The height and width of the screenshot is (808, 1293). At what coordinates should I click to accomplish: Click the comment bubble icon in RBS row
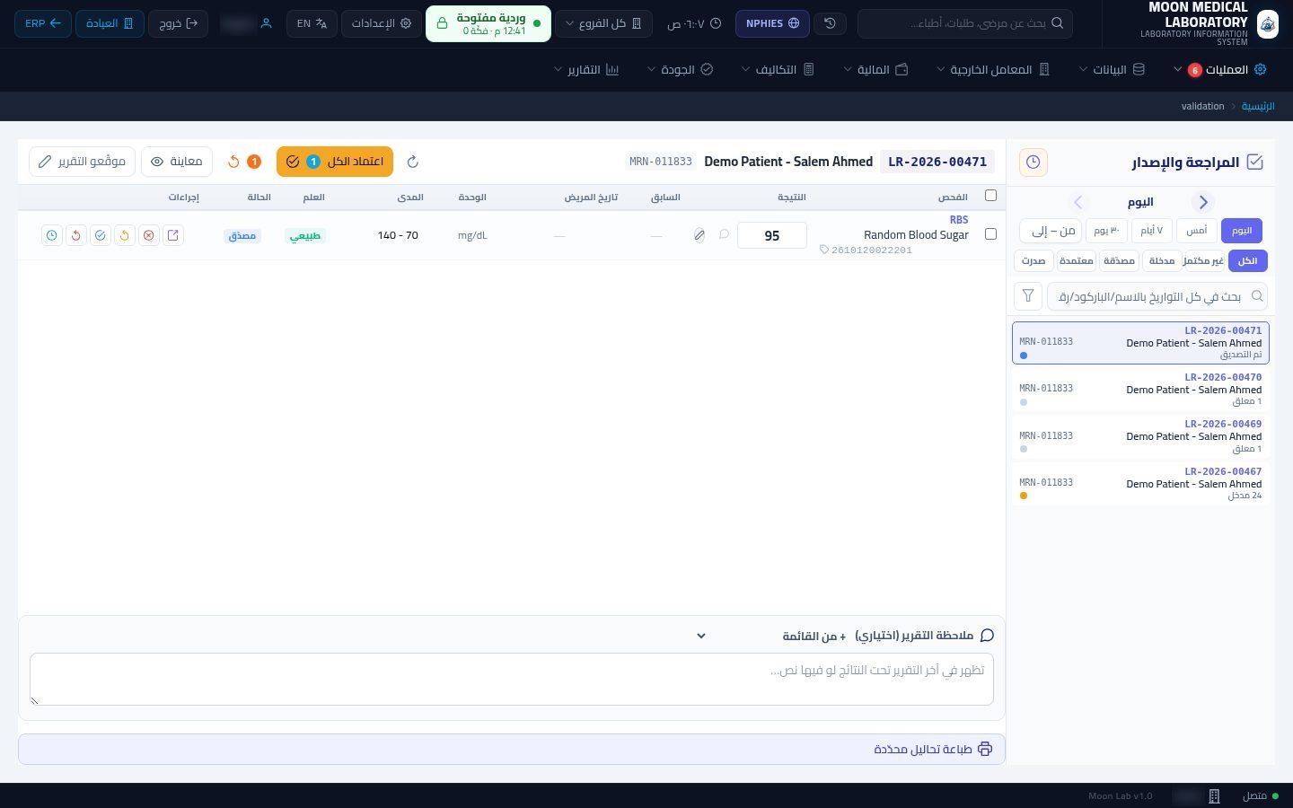click(x=724, y=235)
